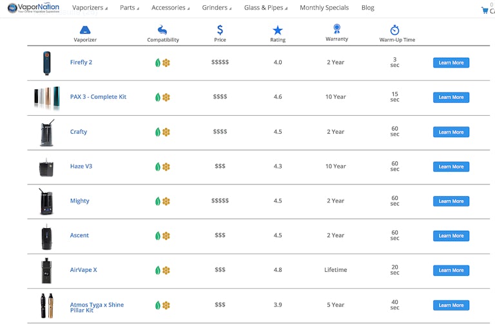The width and height of the screenshot is (495, 324).
Task: Click the green leaf icon for Haze V3
Action: pyautogui.click(x=158, y=166)
